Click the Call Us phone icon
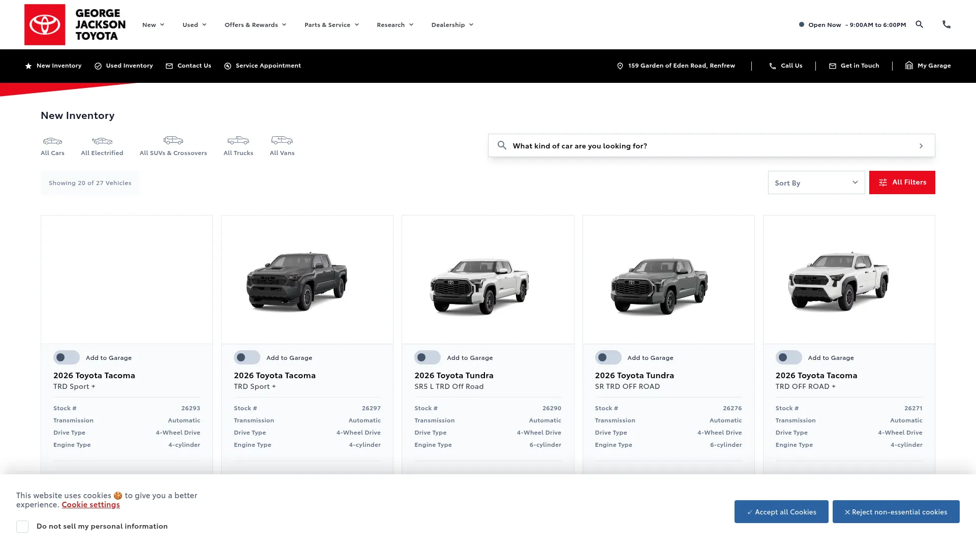This screenshot has height=549, width=976. pyautogui.click(x=773, y=66)
